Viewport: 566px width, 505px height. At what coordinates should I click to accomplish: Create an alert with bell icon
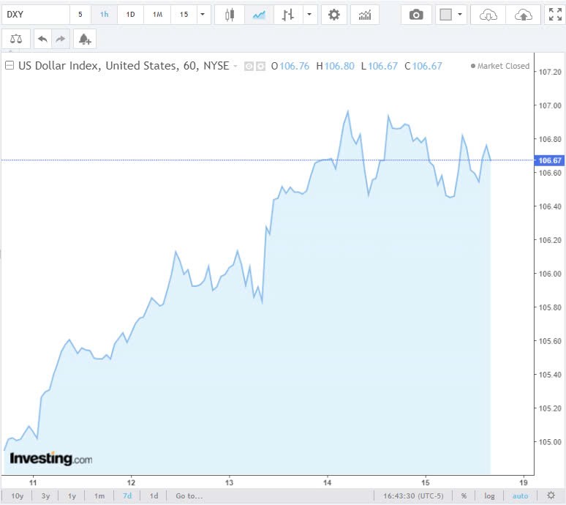[x=85, y=39]
